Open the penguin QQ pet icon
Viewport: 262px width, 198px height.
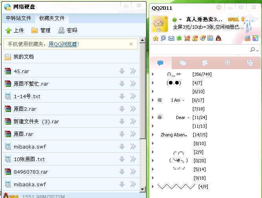click(x=218, y=38)
